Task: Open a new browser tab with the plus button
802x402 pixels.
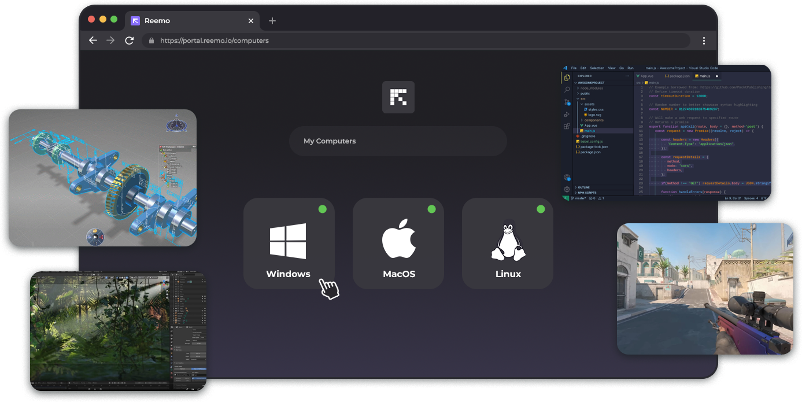Action: (x=272, y=21)
